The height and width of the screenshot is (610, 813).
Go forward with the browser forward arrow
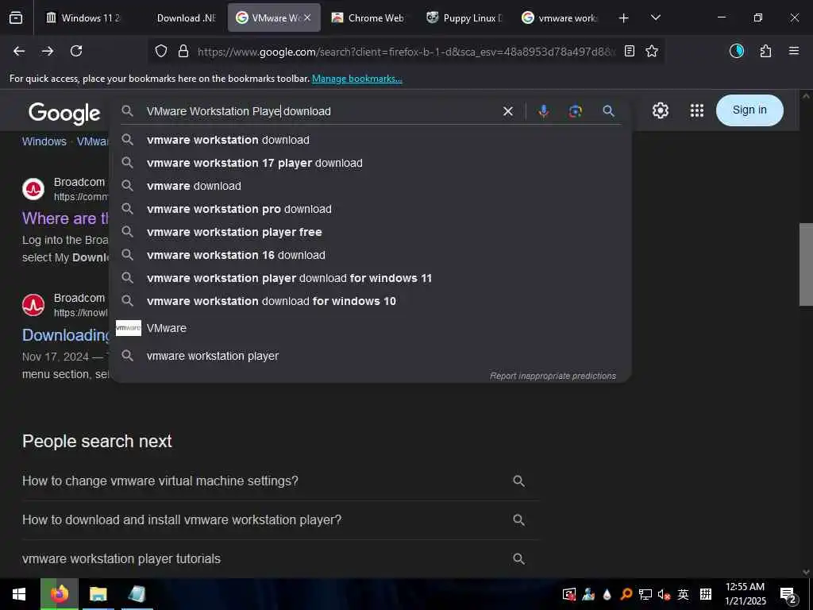(47, 51)
